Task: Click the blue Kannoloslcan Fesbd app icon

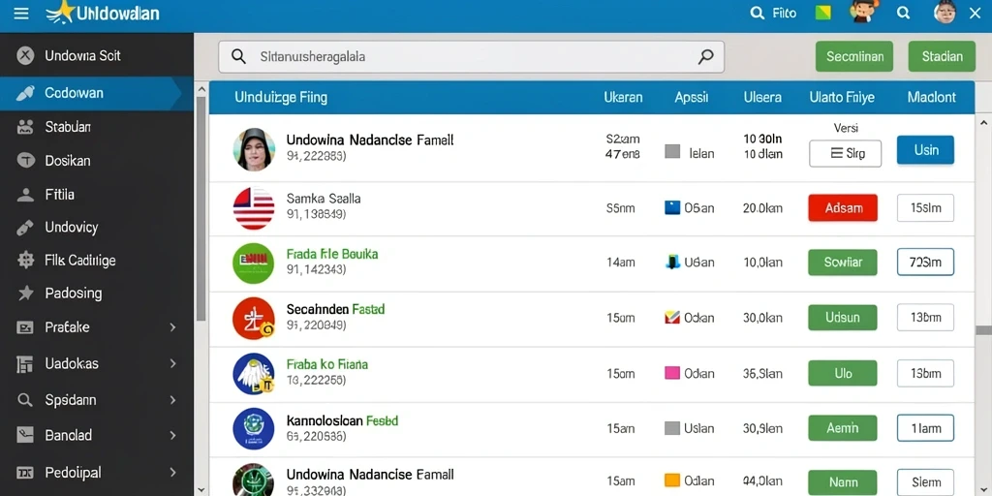Action: pyautogui.click(x=254, y=428)
